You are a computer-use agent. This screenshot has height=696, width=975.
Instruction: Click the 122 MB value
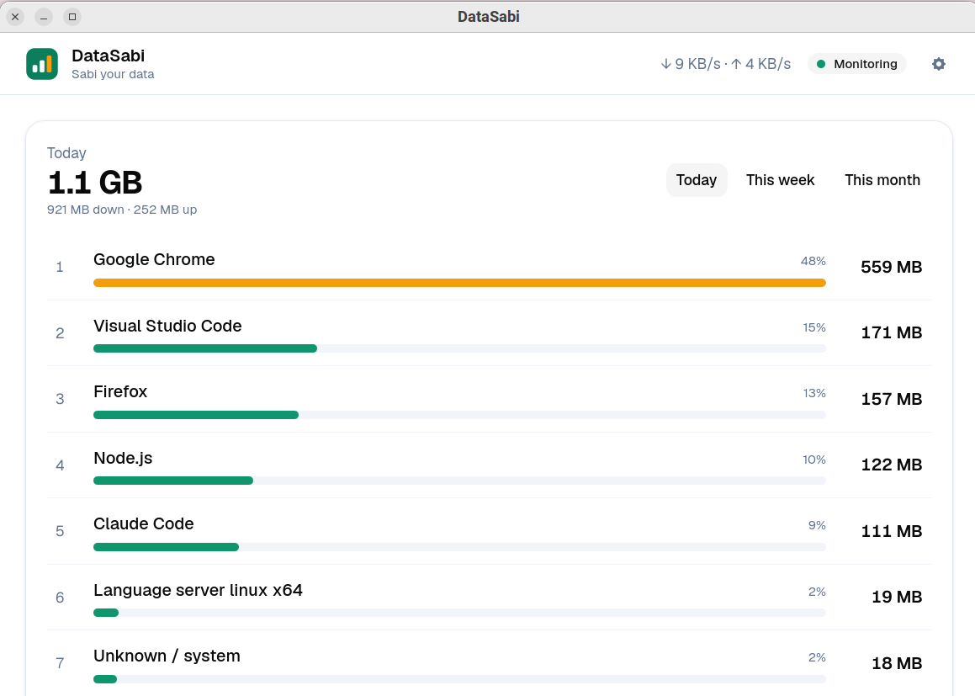coord(891,465)
